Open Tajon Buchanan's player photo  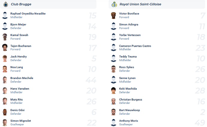click(5, 48)
